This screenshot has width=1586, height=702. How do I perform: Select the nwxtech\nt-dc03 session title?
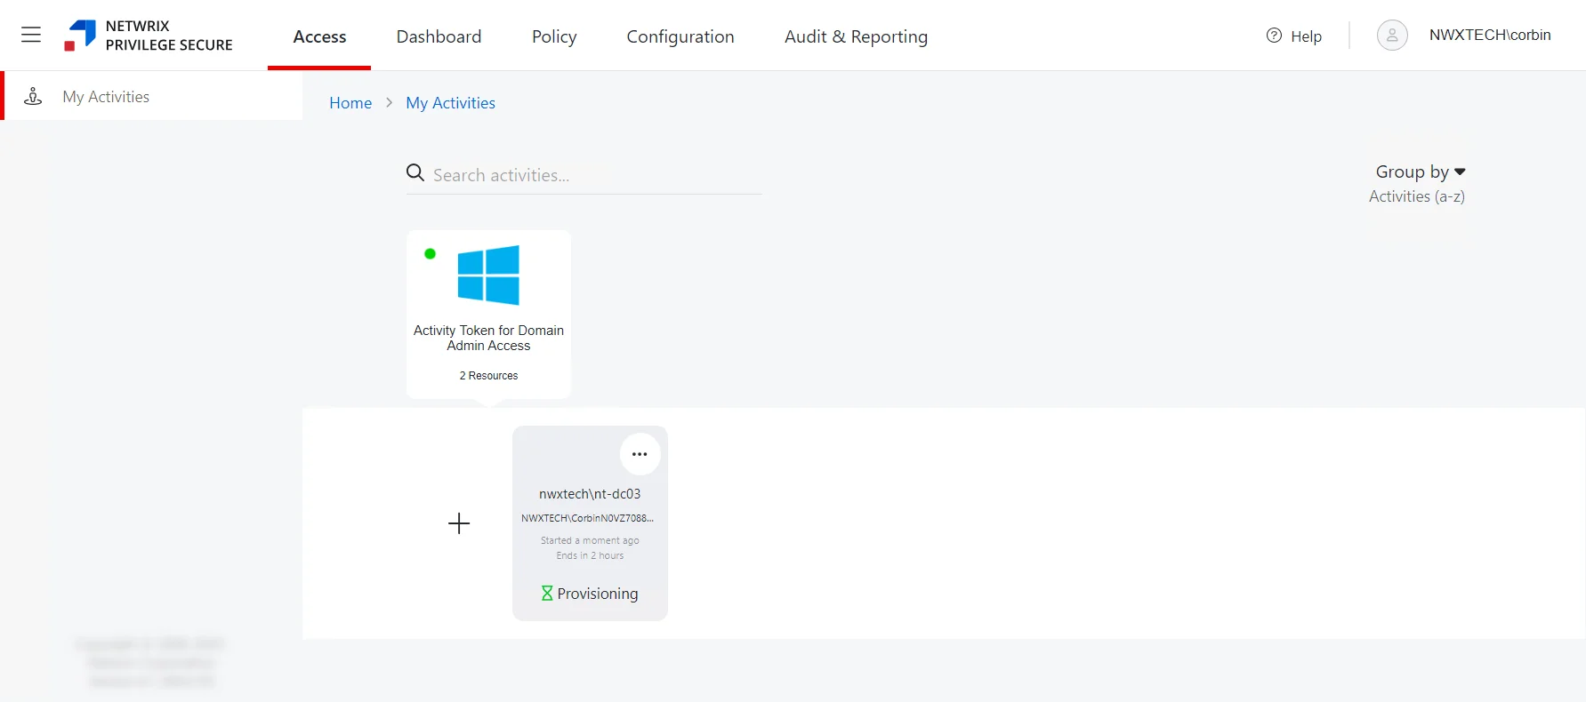(x=590, y=494)
